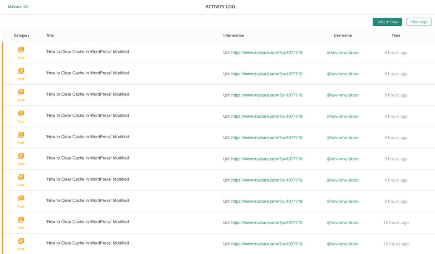
Task: Open the malcare.com URL in the fifth row
Action: click(x=267, y=138)
